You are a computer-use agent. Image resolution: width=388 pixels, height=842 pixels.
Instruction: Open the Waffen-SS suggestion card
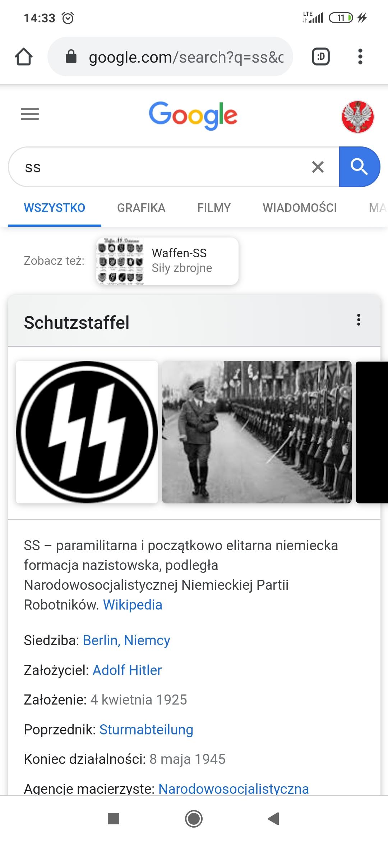(167, 261)
